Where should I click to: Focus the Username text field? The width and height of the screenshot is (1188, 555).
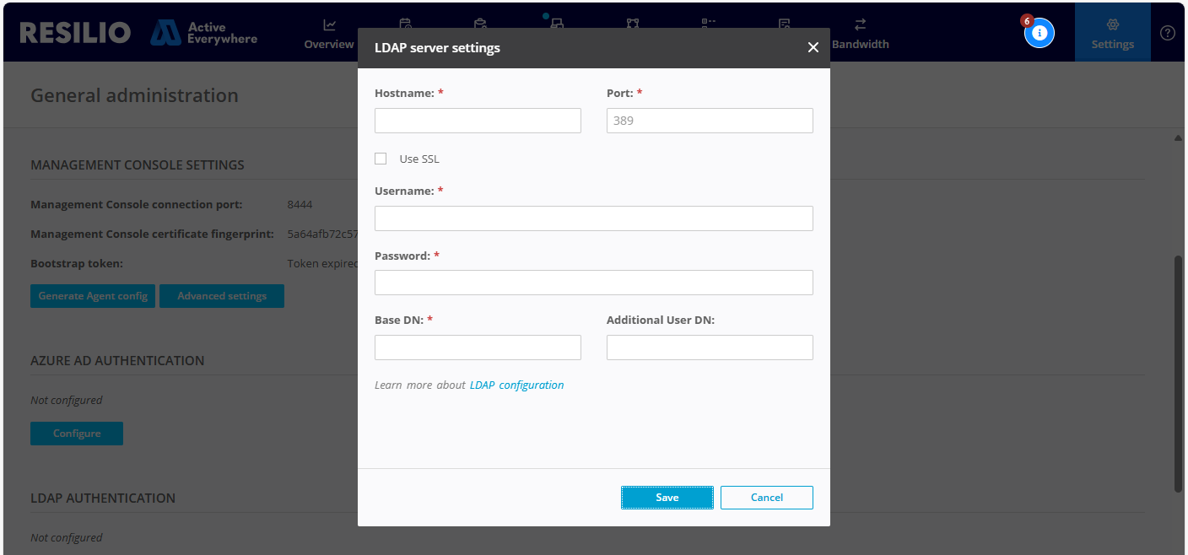coord(593,218)
